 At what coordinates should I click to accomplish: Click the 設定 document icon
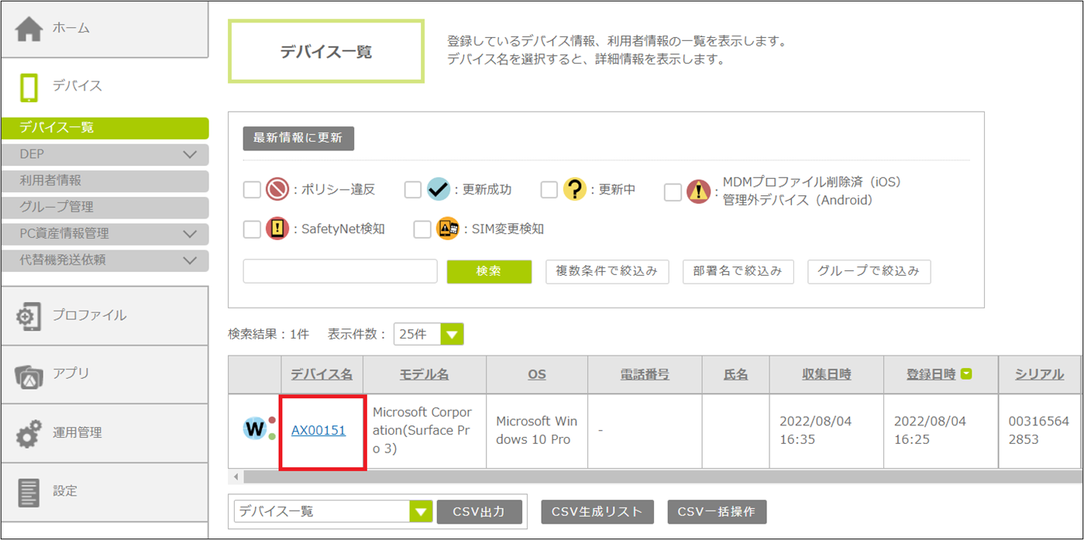tap(29, 492)
